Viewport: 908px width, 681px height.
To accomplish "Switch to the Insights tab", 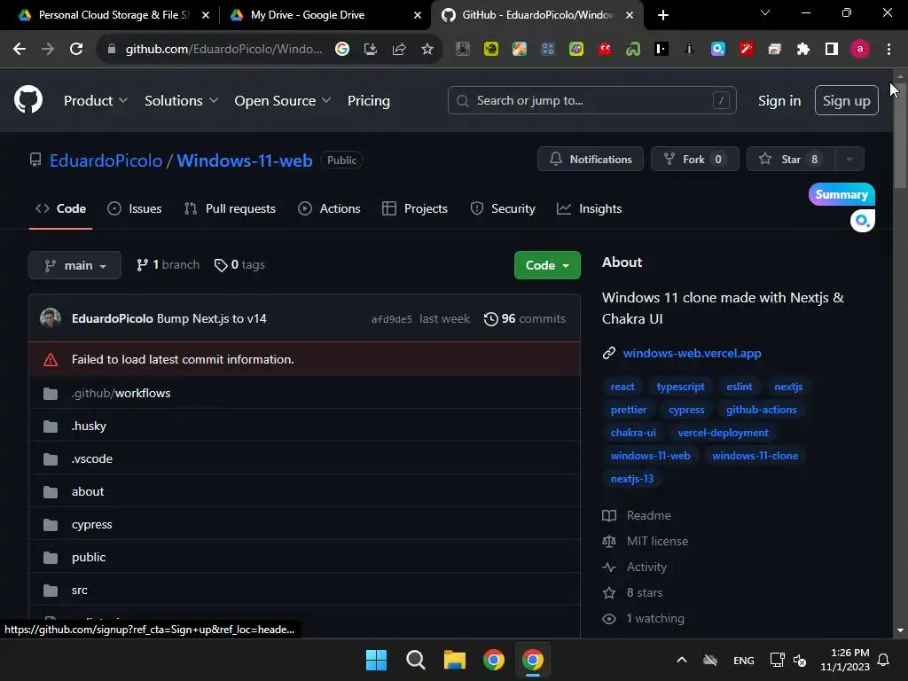I will click(589, 208).
